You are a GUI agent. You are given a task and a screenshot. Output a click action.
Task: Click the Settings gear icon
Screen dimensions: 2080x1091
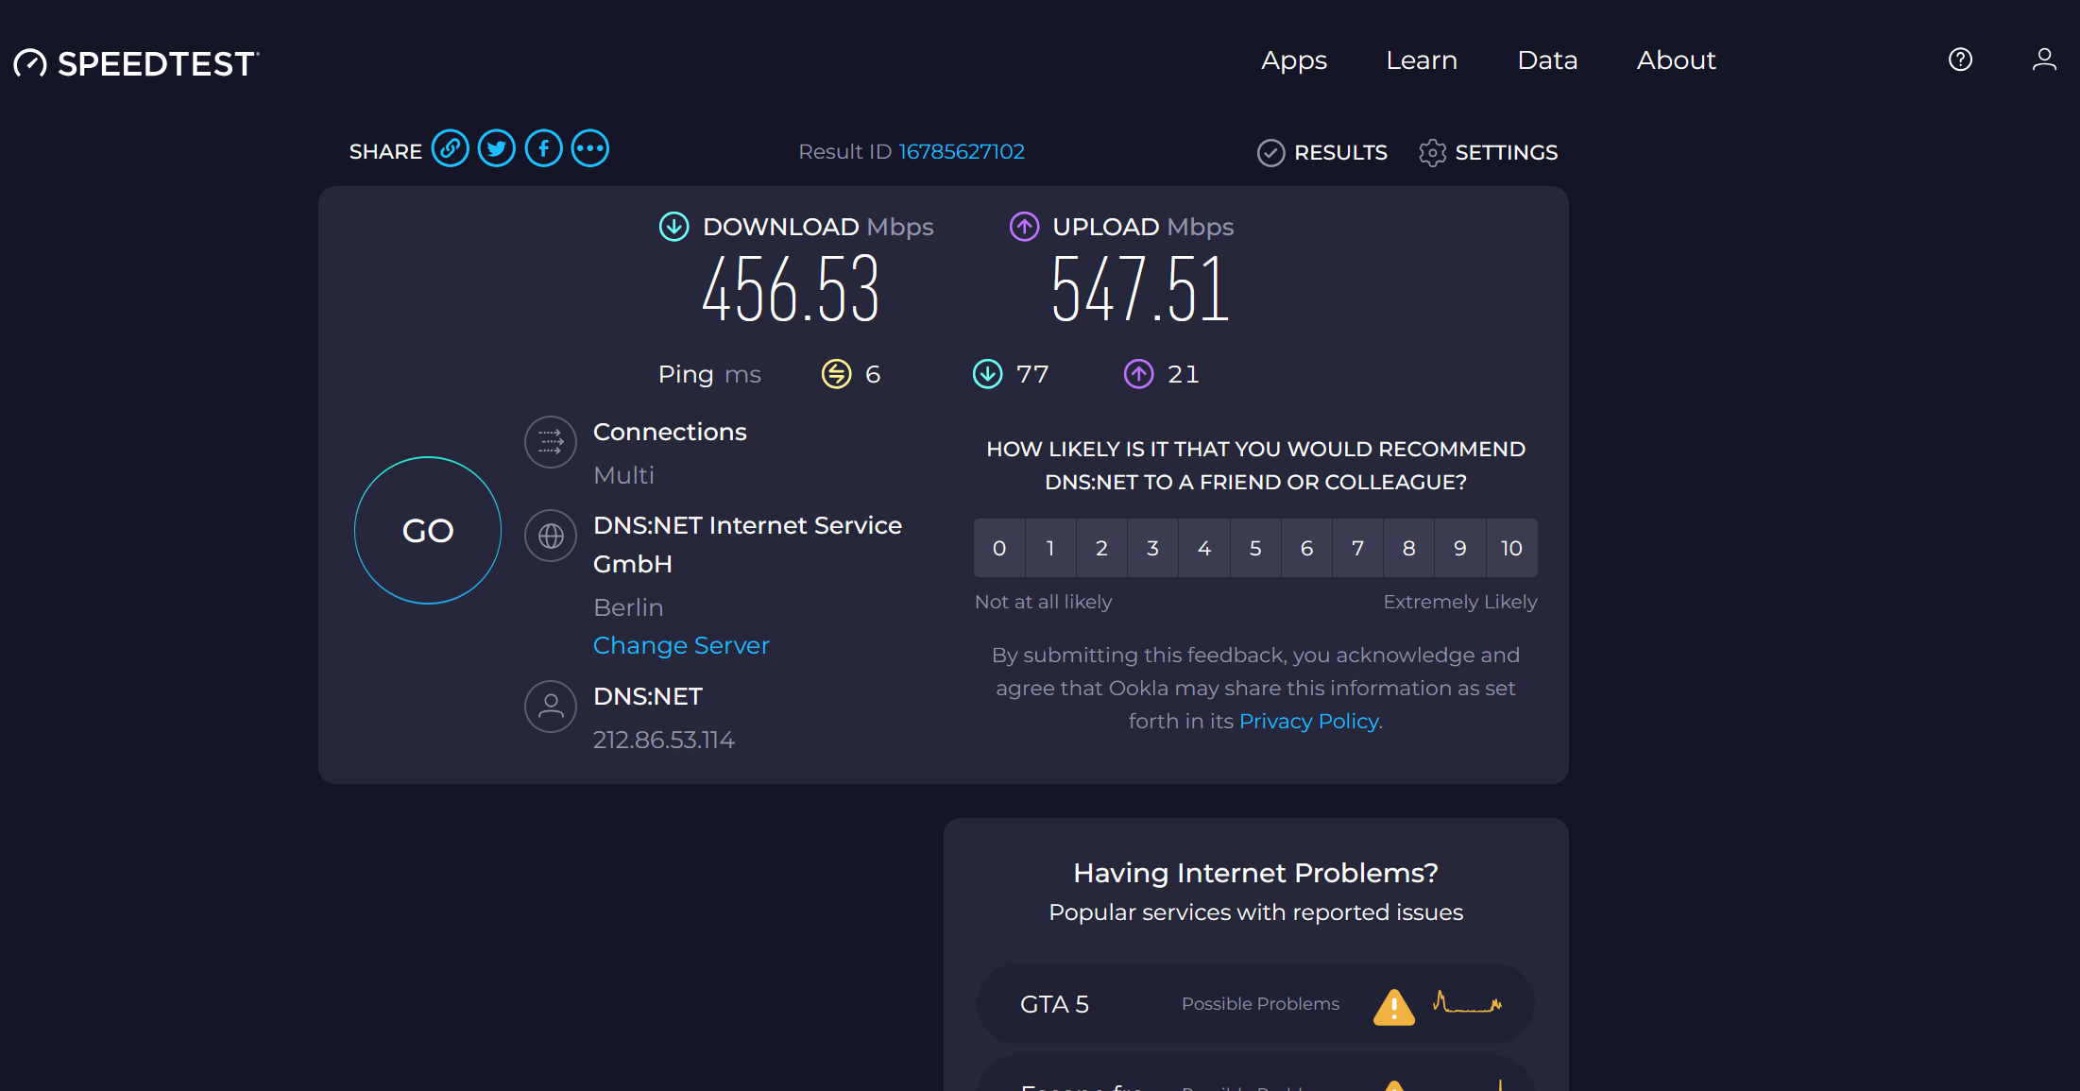click(1432, 152)
